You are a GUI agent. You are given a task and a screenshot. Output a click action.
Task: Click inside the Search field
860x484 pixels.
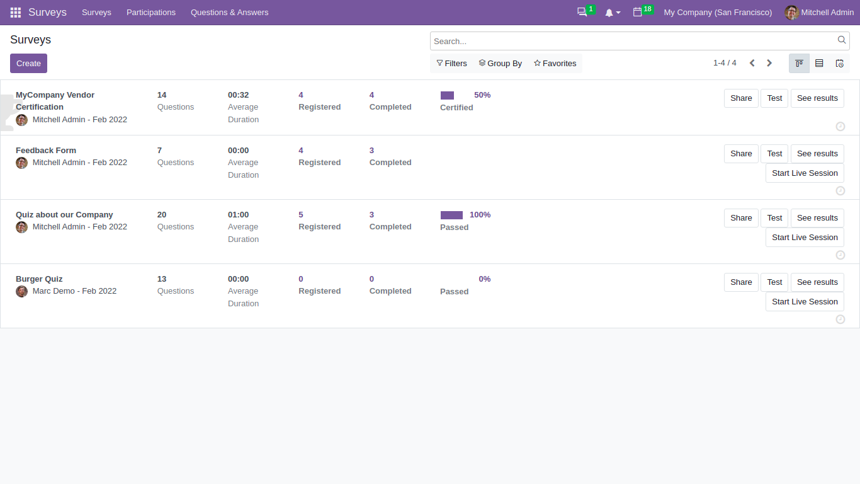(630, 40)
